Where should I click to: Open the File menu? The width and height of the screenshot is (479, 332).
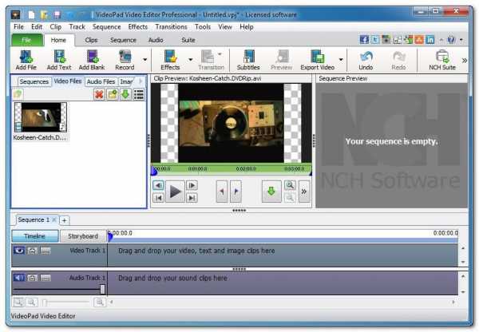18,27
